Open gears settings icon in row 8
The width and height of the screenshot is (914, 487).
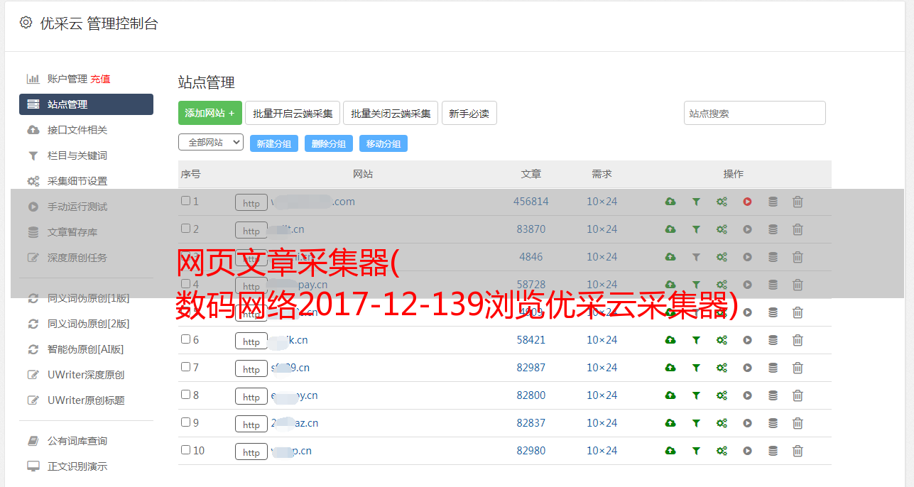[x=722, y=395]
